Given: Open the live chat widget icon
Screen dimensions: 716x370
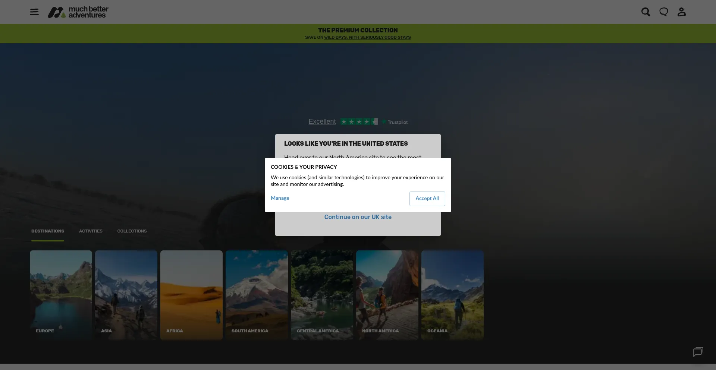Looking at the screenshot, I should coord(698,352).
